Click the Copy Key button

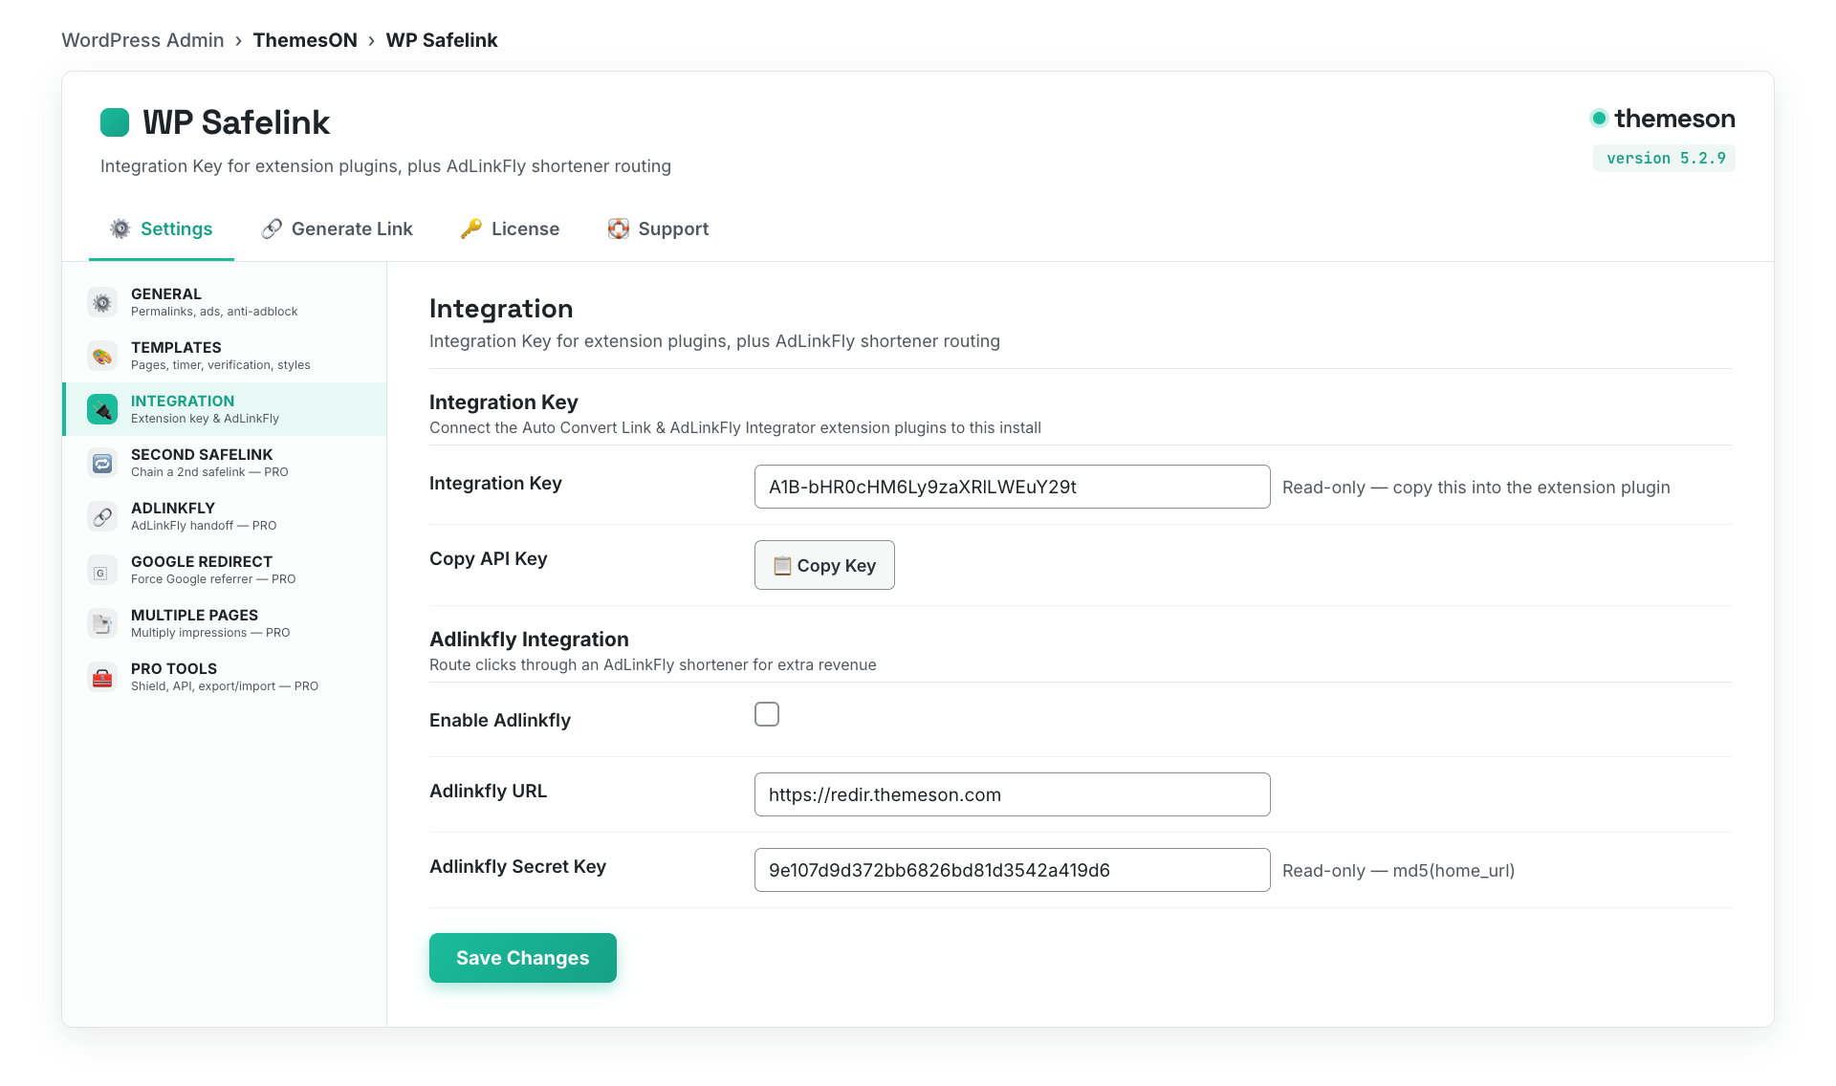824,565
